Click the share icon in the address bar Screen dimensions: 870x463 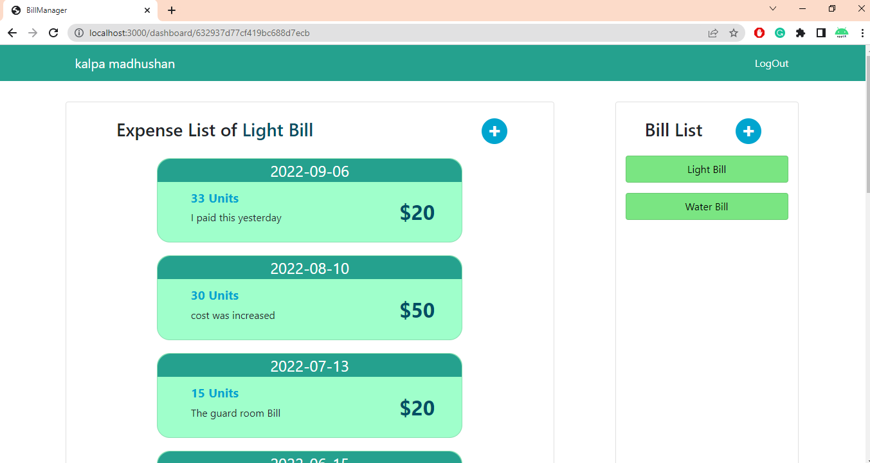coord(713,33)
